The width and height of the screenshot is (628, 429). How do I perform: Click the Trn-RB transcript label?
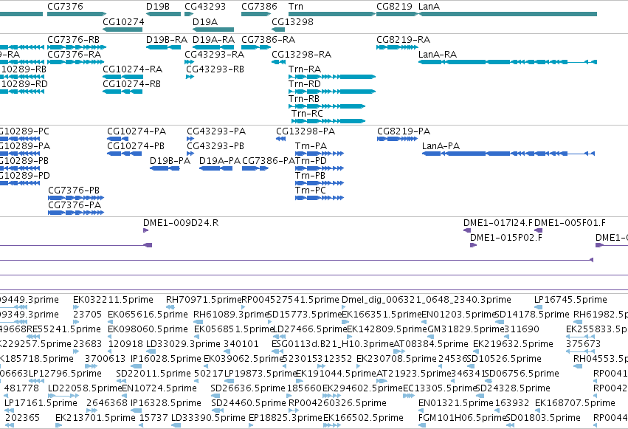point(304,99)
